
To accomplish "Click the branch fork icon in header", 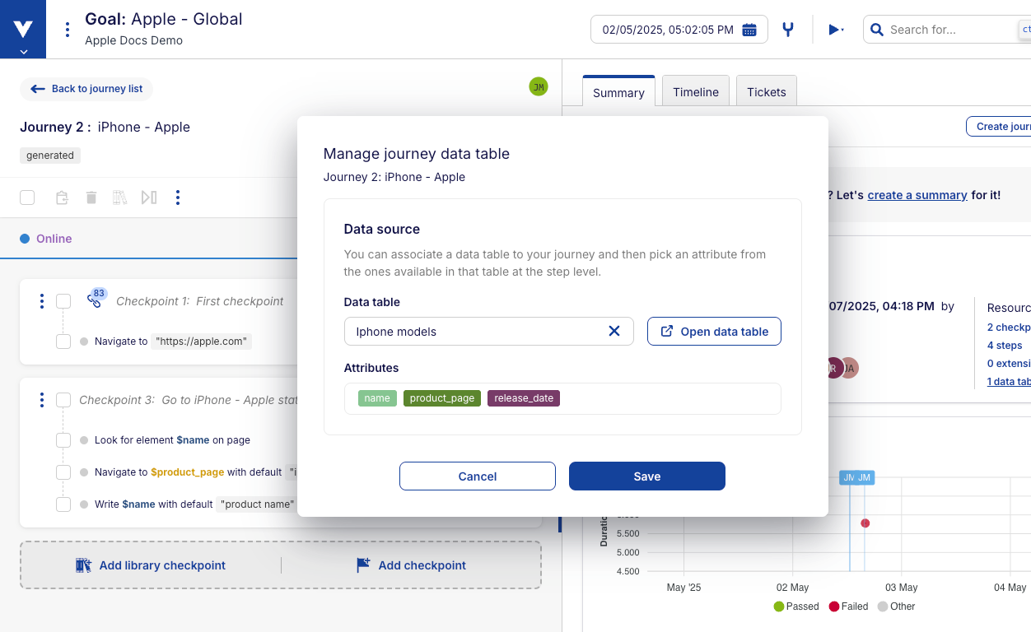I will coord(788,30).
